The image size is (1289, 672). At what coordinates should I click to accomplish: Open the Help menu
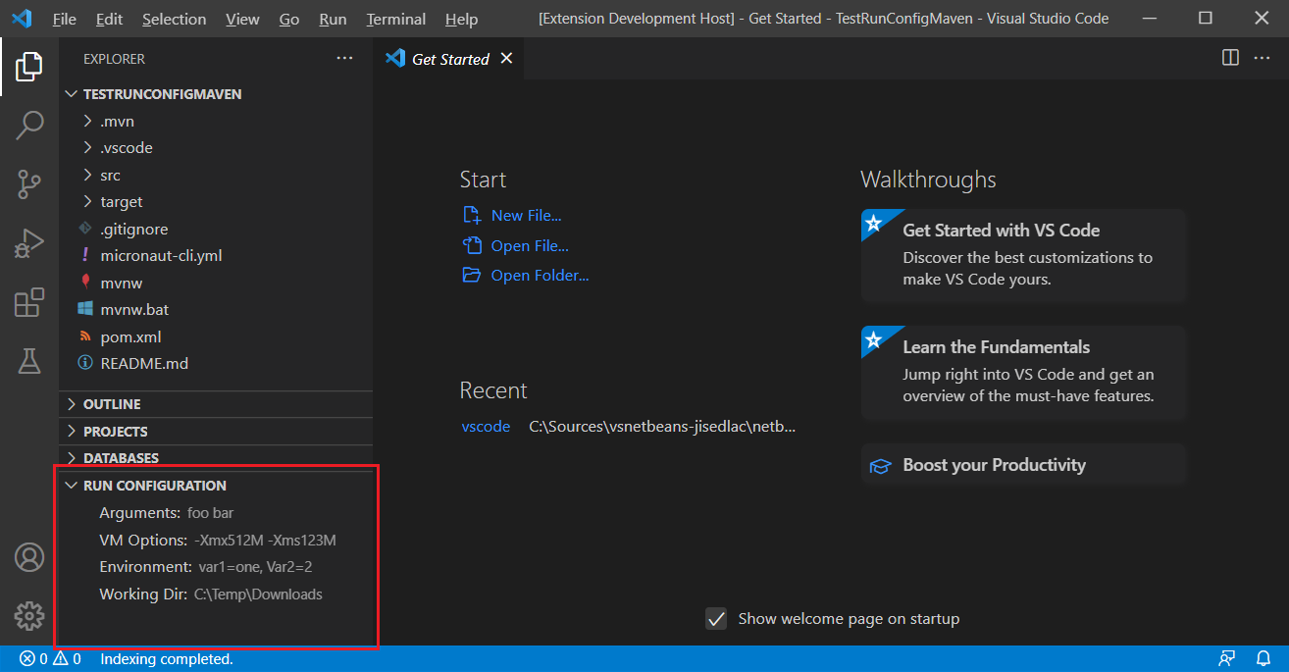coord(461,19)
